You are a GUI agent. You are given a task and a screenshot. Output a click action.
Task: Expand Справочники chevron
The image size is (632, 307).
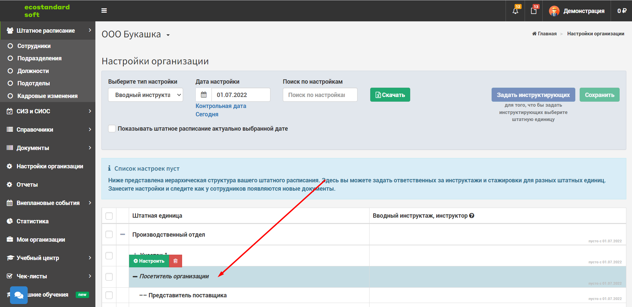click(90, 129)
